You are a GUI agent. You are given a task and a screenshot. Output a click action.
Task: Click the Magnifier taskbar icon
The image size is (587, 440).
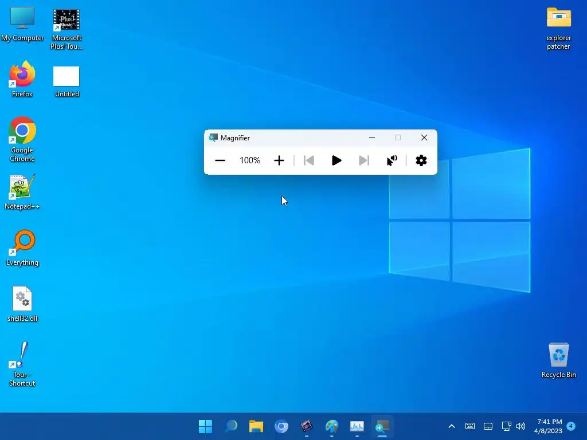382,426
